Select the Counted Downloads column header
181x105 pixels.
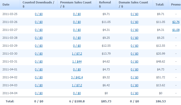[x=38, y=4]
